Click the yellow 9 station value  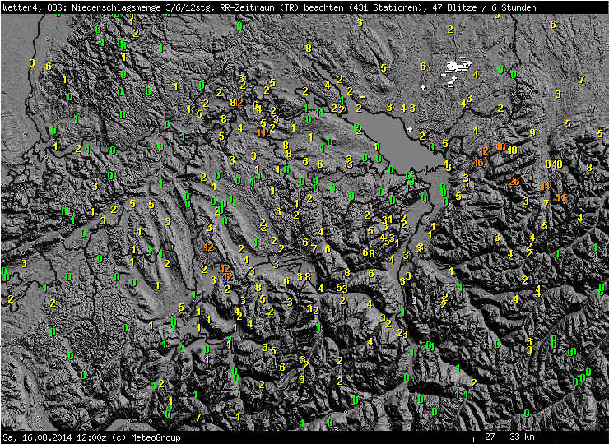click(532, 132)
